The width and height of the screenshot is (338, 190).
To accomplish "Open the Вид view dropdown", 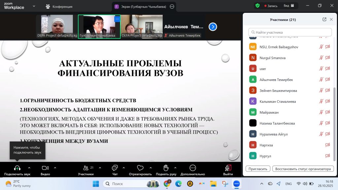I will tap(288, 6).
